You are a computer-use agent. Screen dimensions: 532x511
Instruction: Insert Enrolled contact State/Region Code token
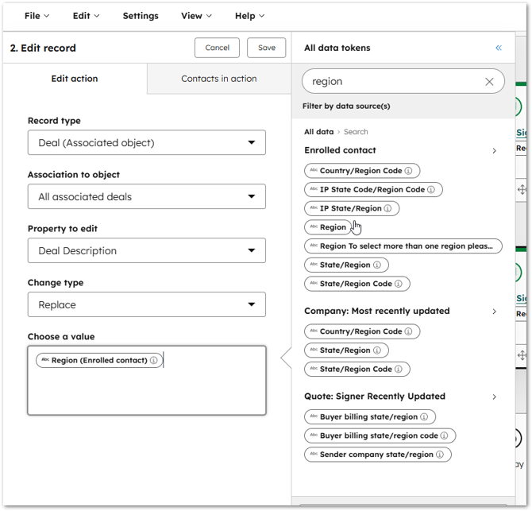[x=356, y=284]
